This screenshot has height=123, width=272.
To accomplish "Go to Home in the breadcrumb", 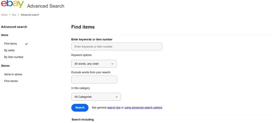I will coord(4,15).
